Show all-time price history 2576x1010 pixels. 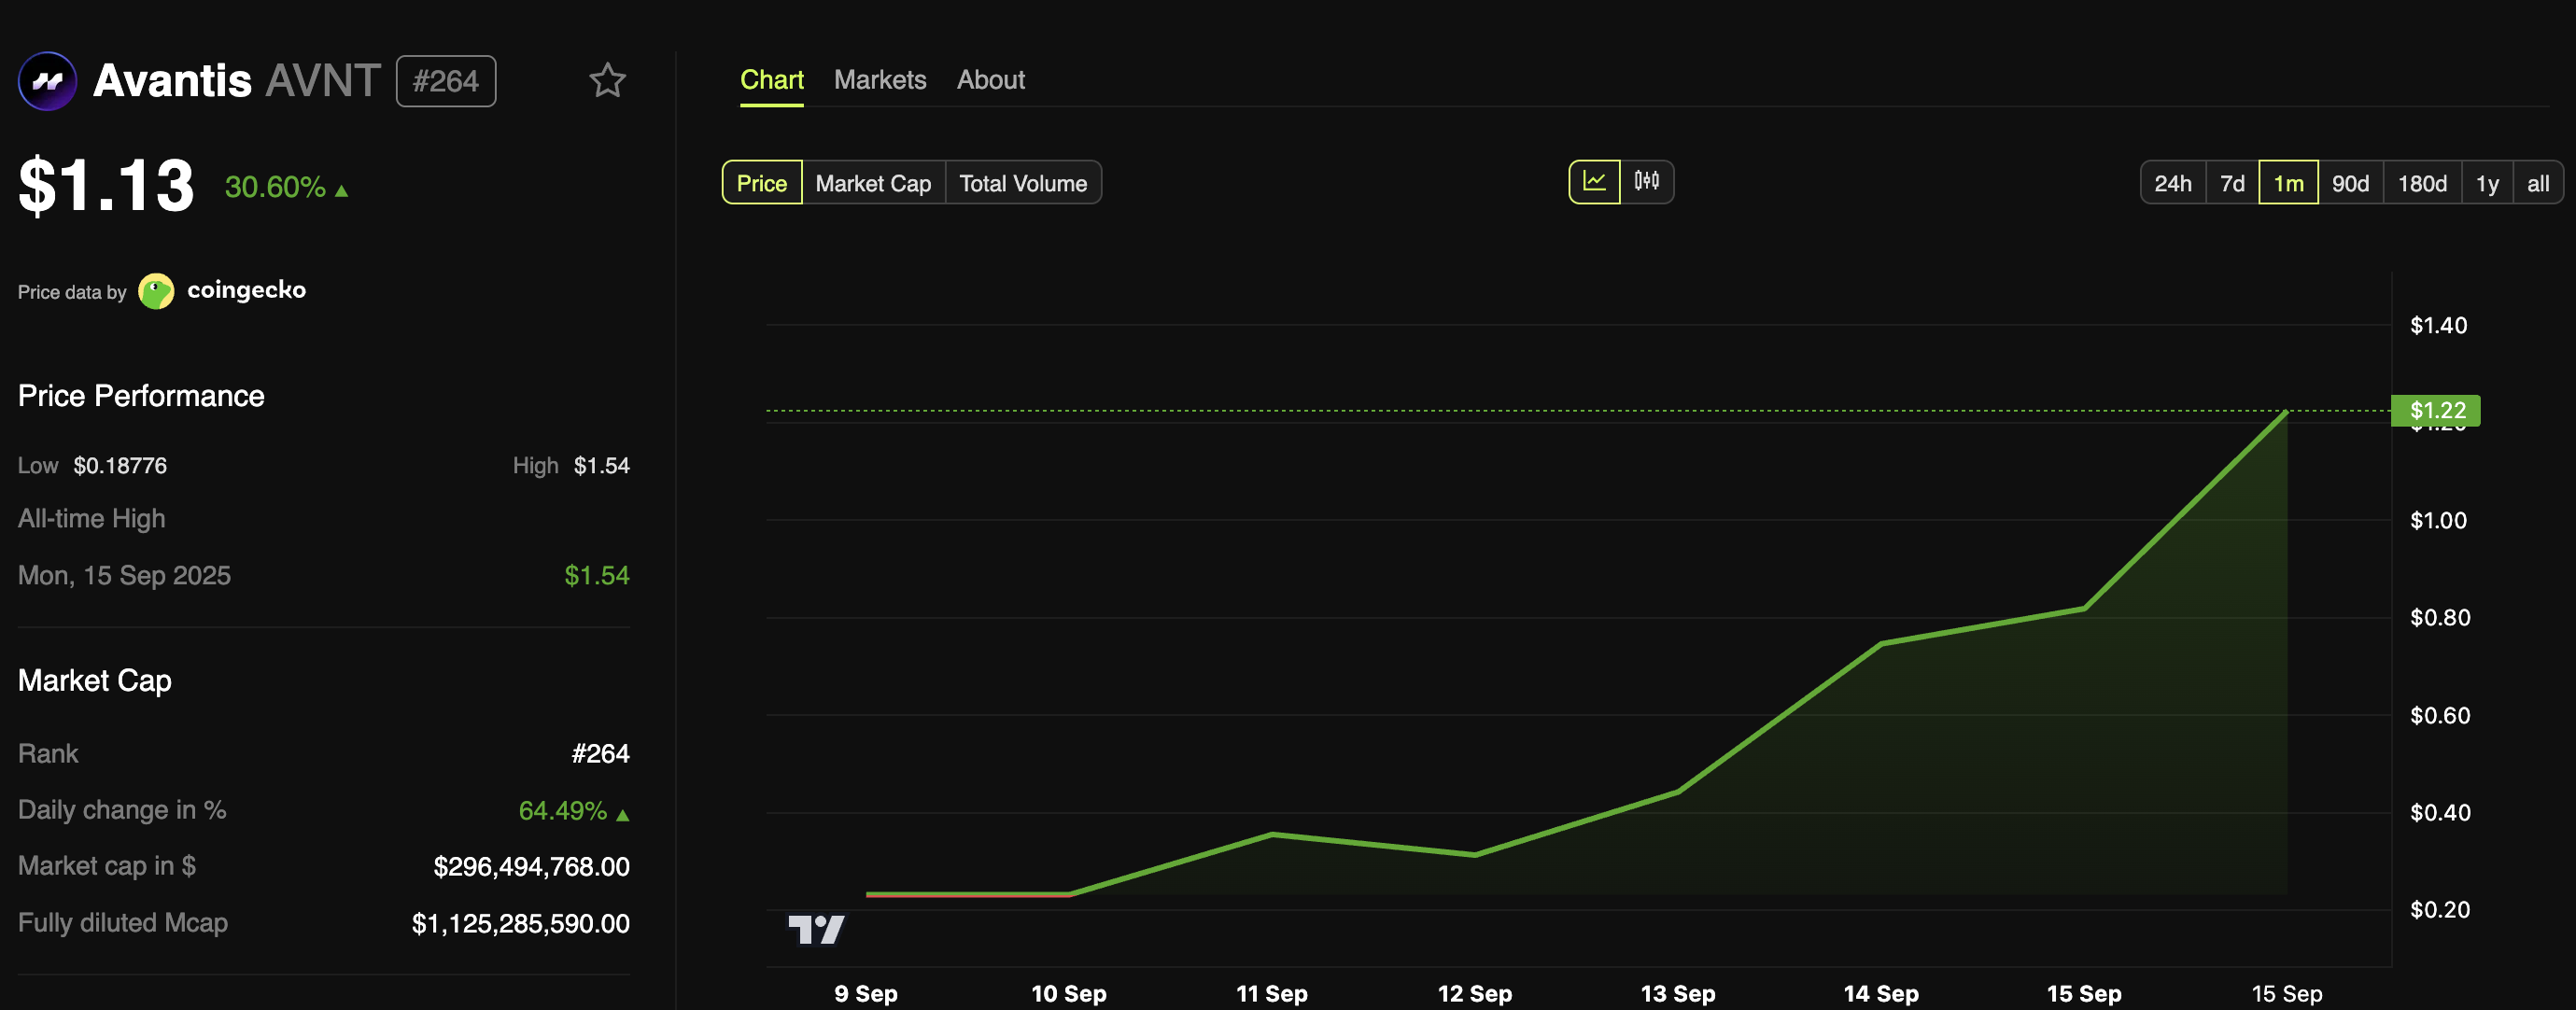coord(2537,183)
